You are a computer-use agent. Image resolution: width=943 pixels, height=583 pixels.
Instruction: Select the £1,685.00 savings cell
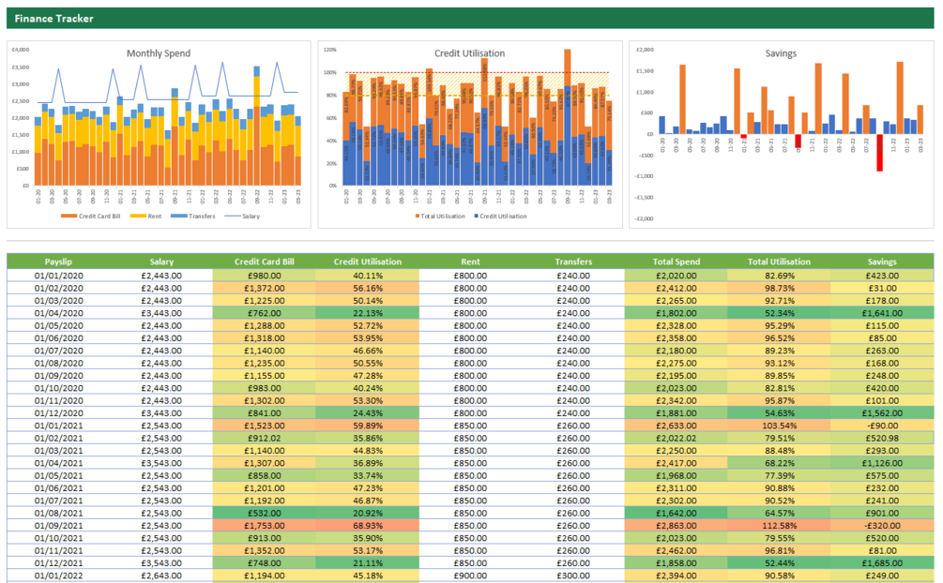tap(882, 563)
